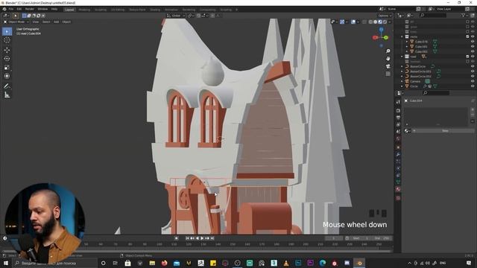The image size is (477, 268).
Task: Expand BezierCircle in the outliner
Action: click(x=402, y=66)
